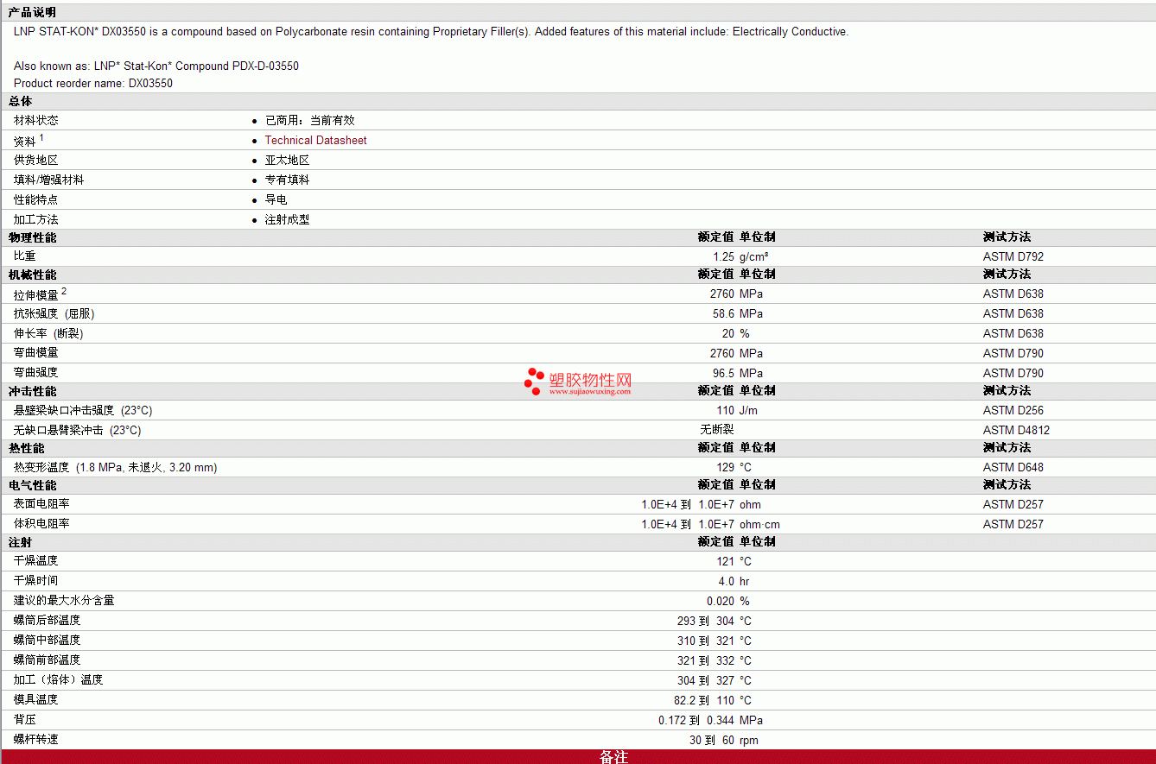Select the 螺筒中部温度 label
This screenshot has height=764, width=1156.
coord(48,641)
